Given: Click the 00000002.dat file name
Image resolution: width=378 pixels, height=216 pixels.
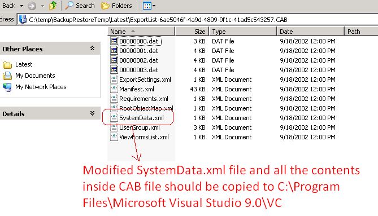Looking at the screenshot, I should [138, 60].
